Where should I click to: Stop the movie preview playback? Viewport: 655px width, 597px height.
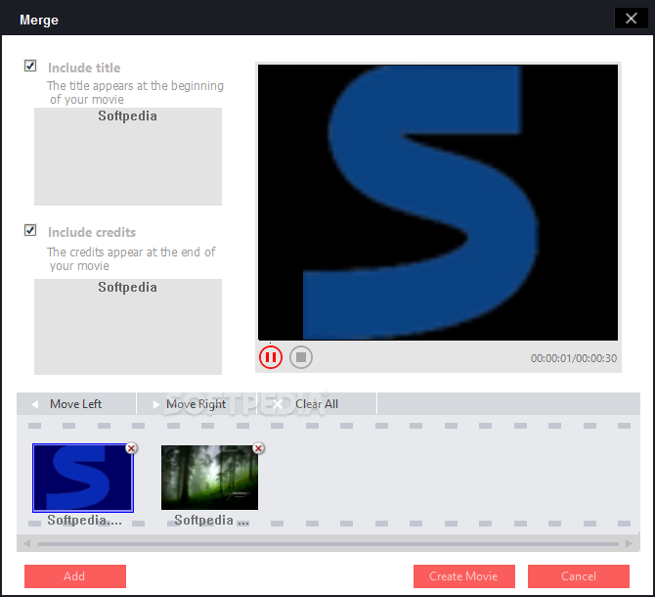[x=301, y=357]
